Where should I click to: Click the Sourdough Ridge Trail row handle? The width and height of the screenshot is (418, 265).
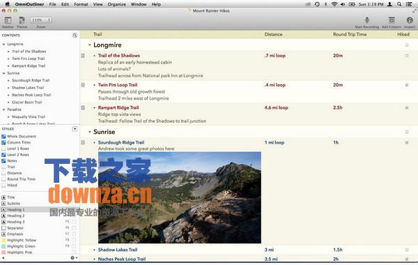[94, 143]
